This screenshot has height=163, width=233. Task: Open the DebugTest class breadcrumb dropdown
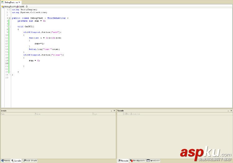(x=9, y=7)
